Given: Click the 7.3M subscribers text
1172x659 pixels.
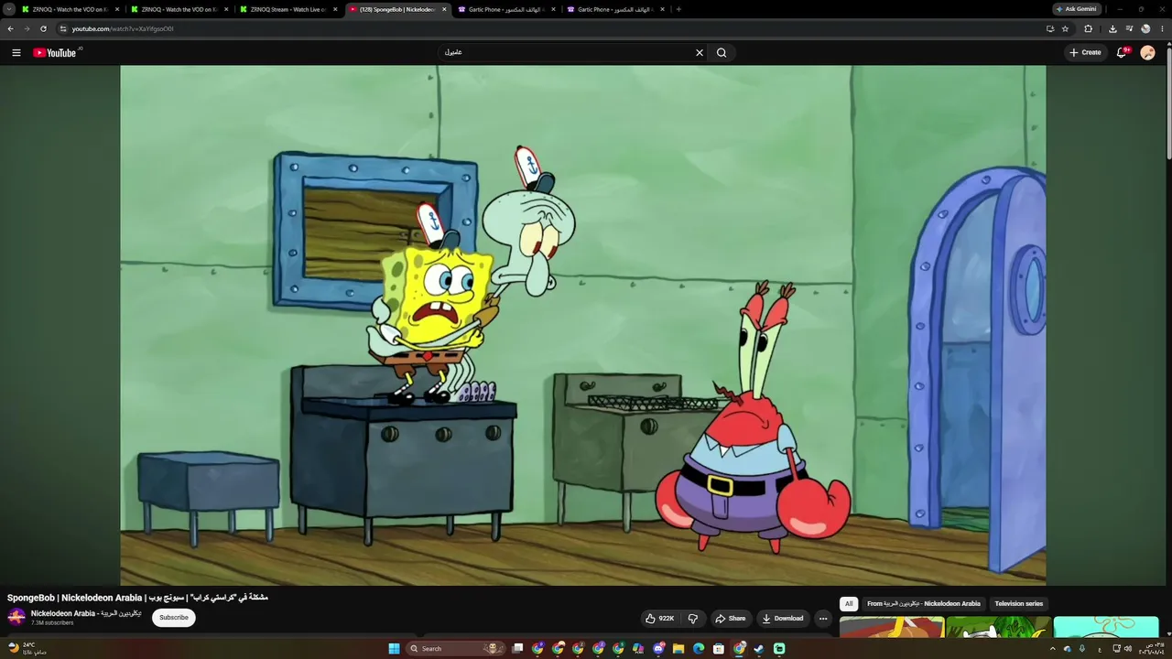Looking at the screenshot, I should coord(52,623).
